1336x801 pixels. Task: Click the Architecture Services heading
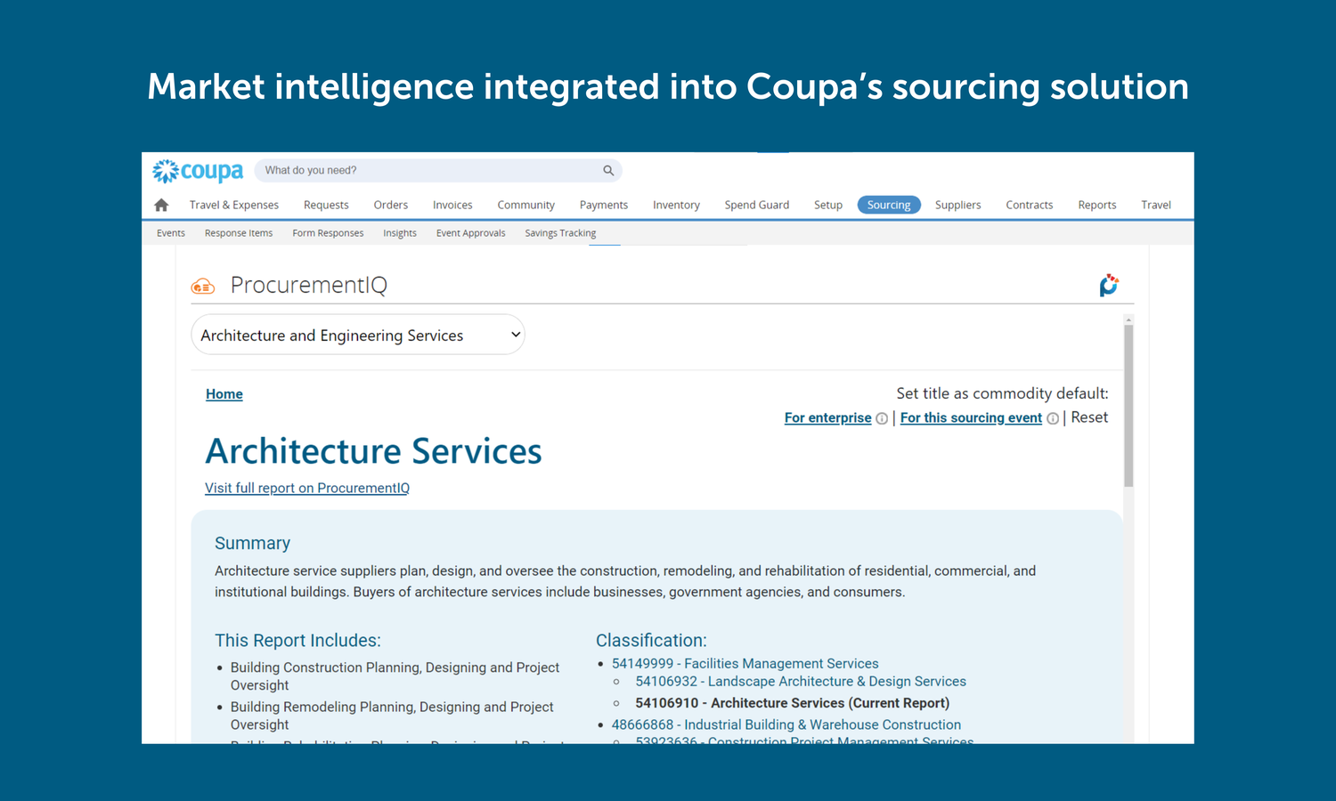[374, 451]
